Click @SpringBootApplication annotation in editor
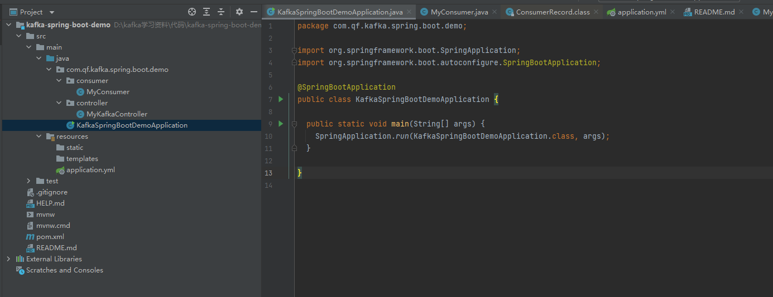 [347, 87]
